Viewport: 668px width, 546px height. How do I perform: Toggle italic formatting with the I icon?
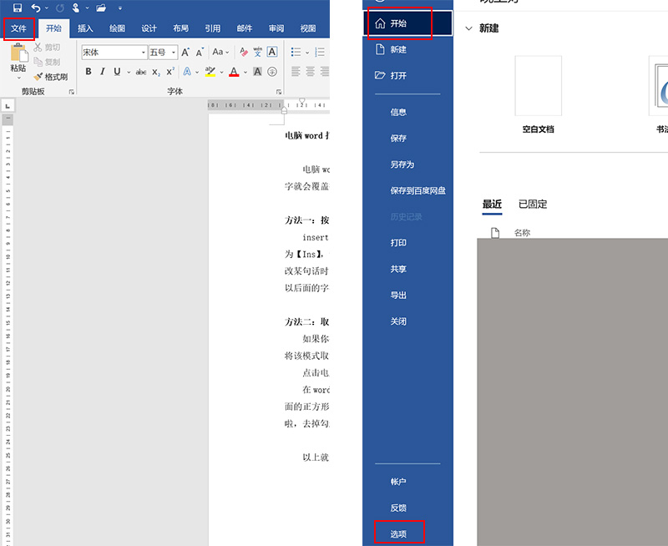pos(103,69)
